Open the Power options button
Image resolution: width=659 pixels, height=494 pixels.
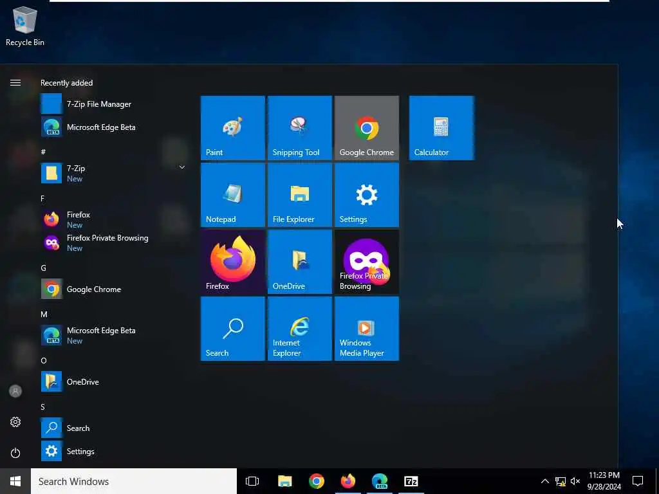coord(15,453)
